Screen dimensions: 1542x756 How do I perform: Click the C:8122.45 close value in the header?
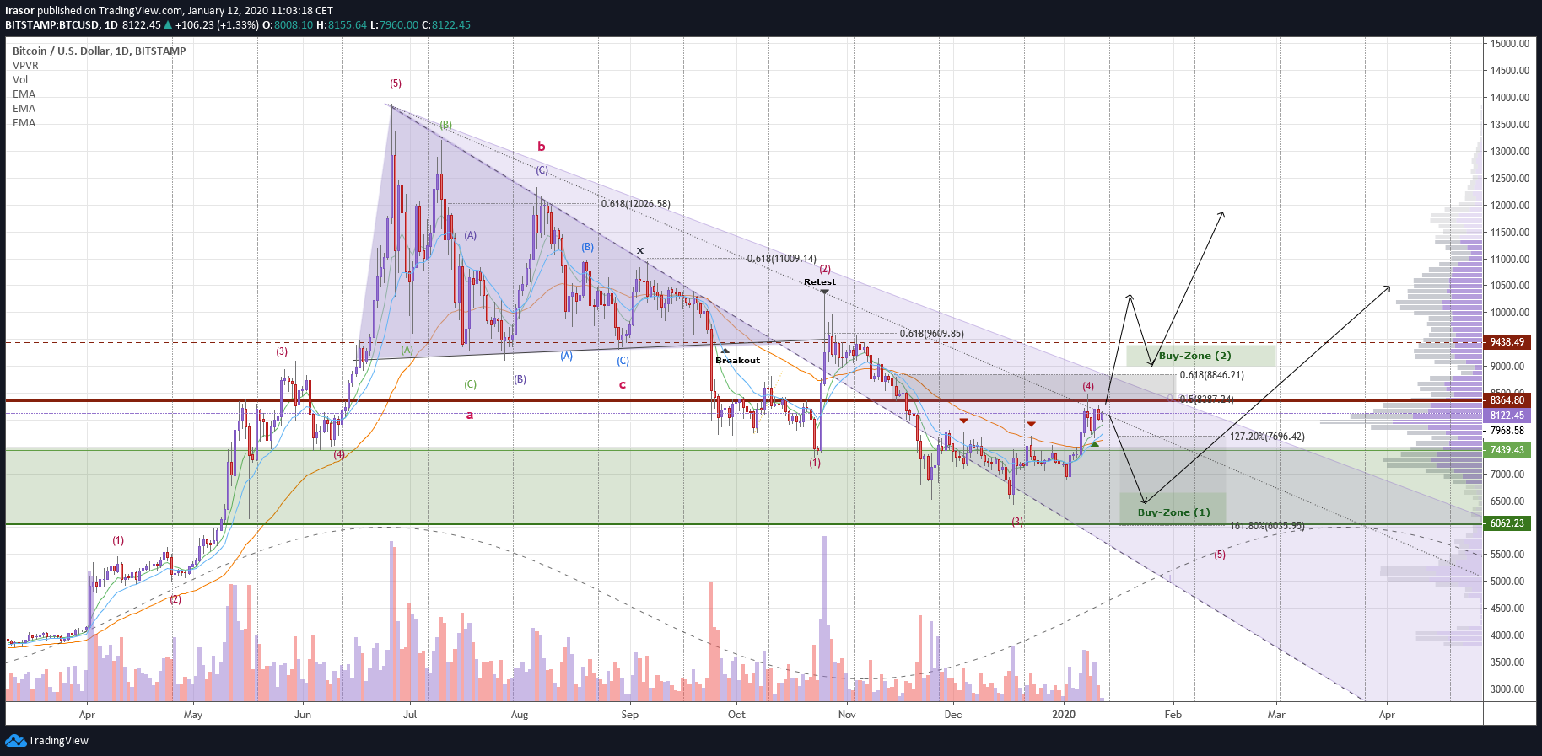446,25
